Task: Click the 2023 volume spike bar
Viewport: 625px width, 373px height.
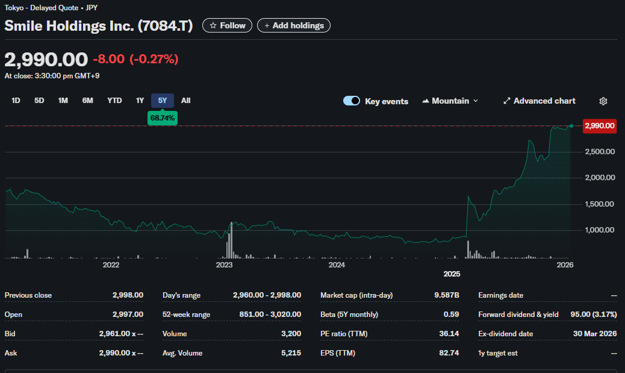Action: (x=231, y=240)
